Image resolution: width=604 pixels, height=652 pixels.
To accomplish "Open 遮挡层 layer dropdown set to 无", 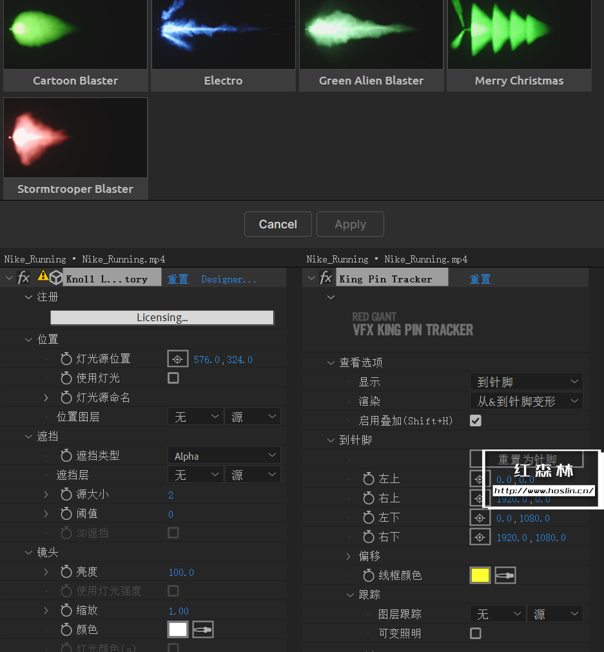I will click(195, 475).
